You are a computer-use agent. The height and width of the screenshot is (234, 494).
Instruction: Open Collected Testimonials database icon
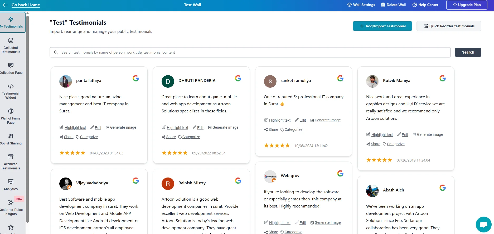click(11, 40)
